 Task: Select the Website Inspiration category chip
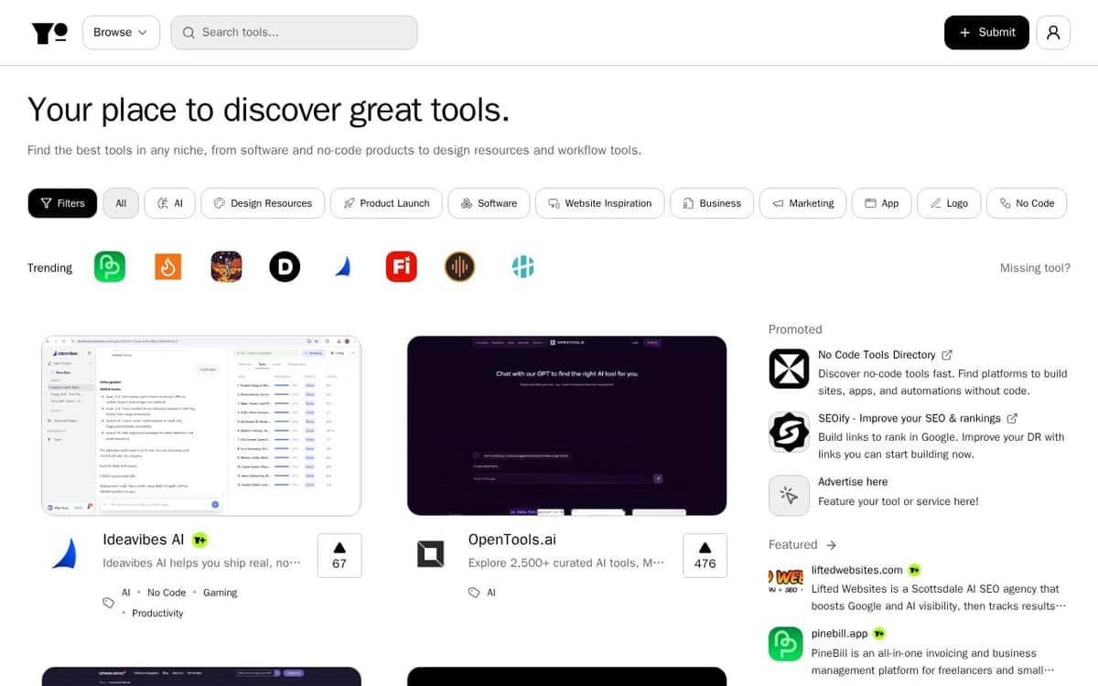tap(599, 203)
